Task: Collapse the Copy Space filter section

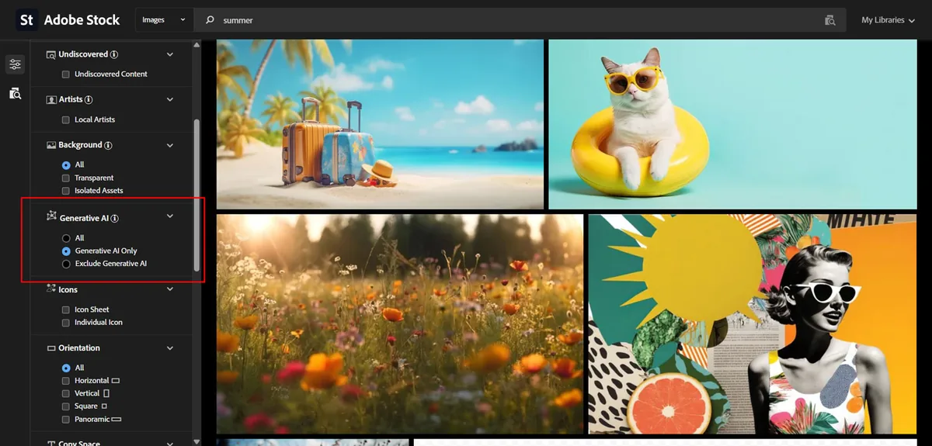Action: (170, 443)
